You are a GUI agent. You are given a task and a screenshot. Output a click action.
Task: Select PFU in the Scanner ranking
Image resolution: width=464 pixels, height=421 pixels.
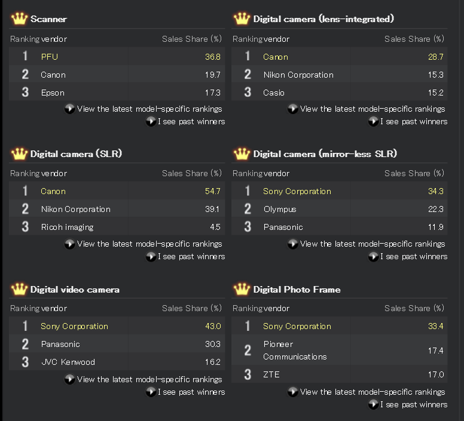click(50, 57)
